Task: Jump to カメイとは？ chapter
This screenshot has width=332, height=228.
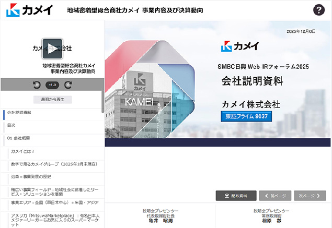Action: [x=23, y=151]
